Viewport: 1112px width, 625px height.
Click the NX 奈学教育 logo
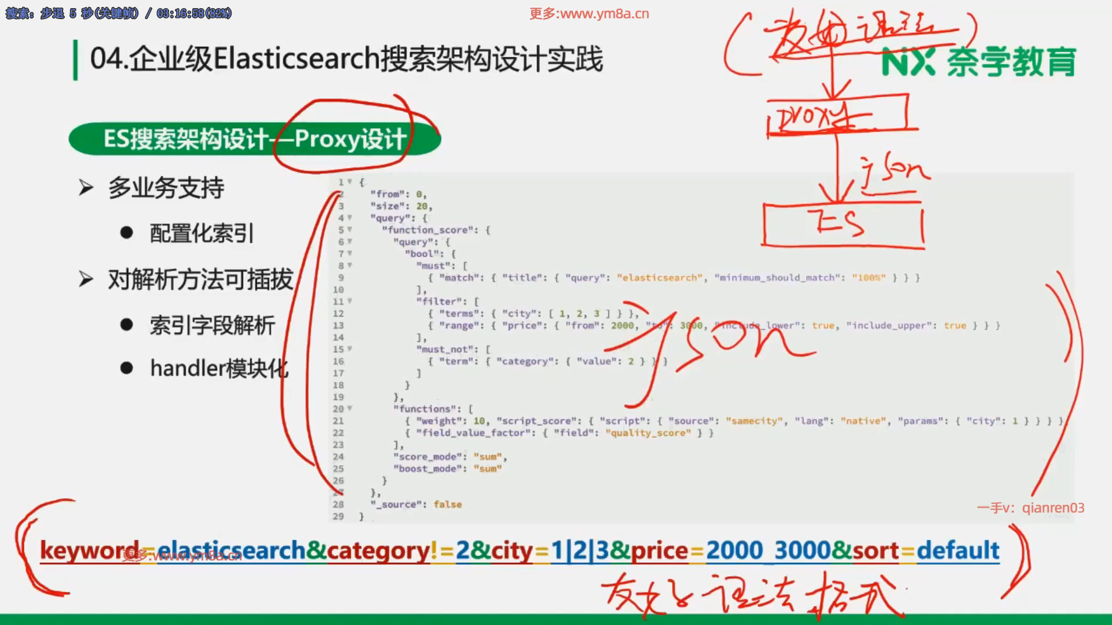pos(979,62)
